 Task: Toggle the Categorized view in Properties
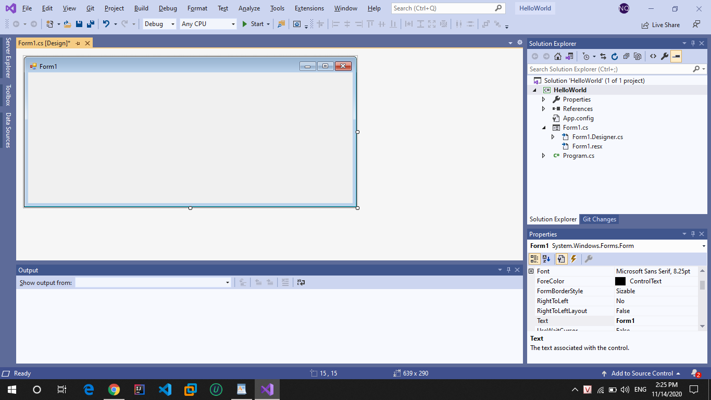[x=534, y=259]
